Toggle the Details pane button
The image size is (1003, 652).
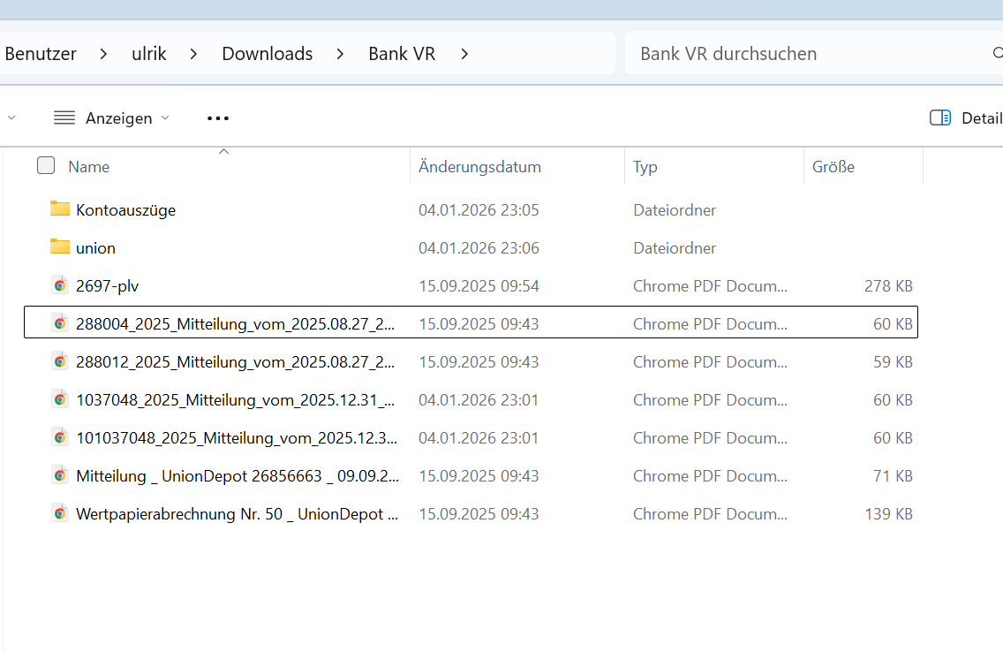(x=966, y=118)
